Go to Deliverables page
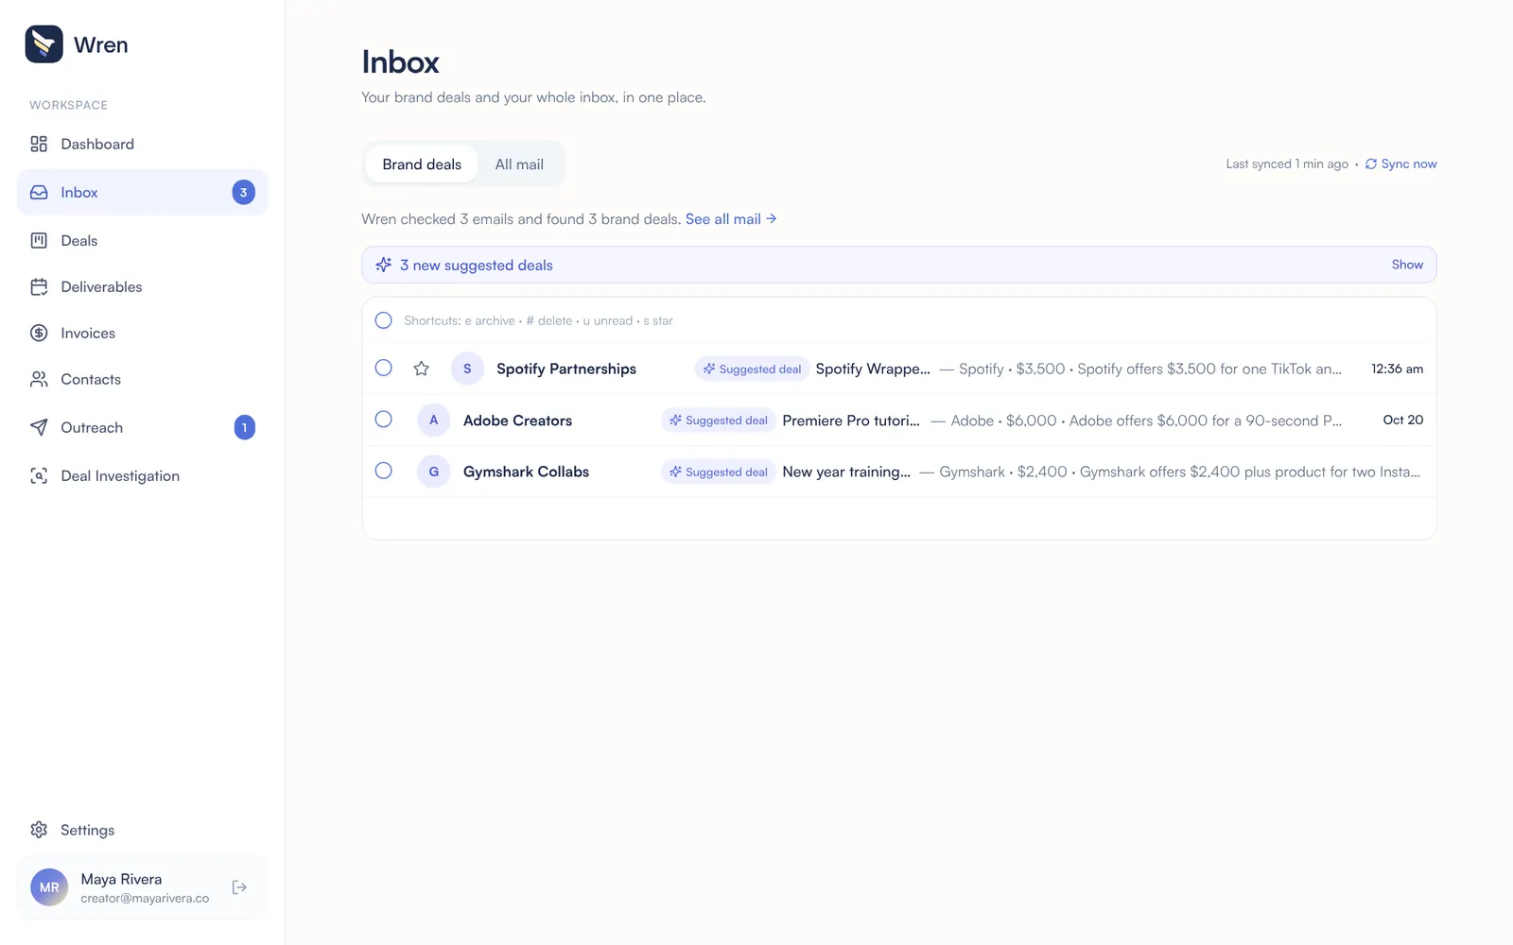The image size is (1513, 945). point(142,286)
